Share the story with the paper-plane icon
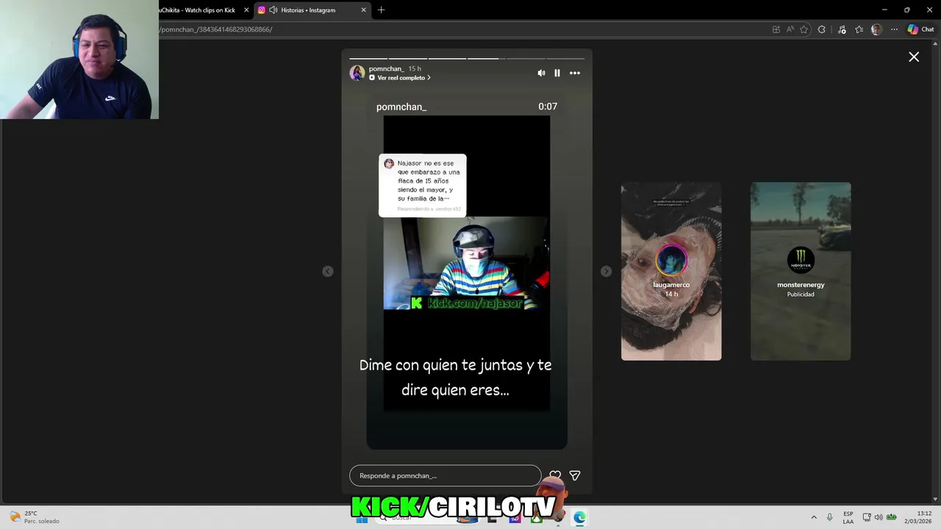The height and width of the screenshot is (529, 941). [x=575, y=475]
